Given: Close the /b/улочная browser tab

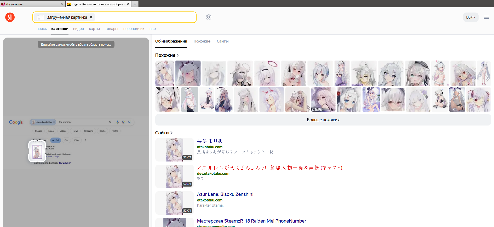Looking at the screenshot, I should pos(62,4).
